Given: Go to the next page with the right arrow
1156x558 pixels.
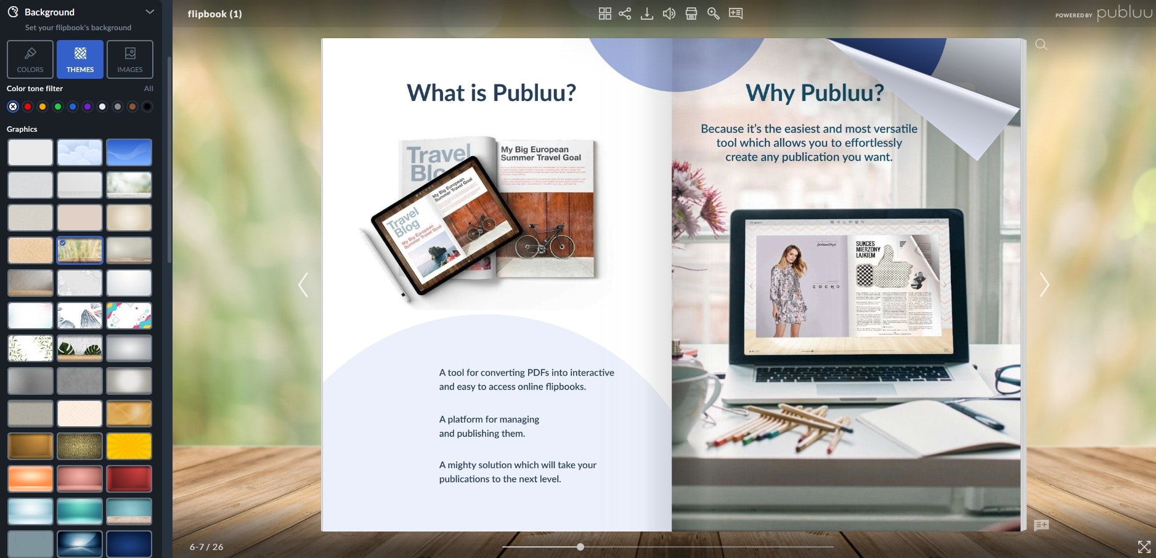Looking at the screenshot, I should (1044, 285).
